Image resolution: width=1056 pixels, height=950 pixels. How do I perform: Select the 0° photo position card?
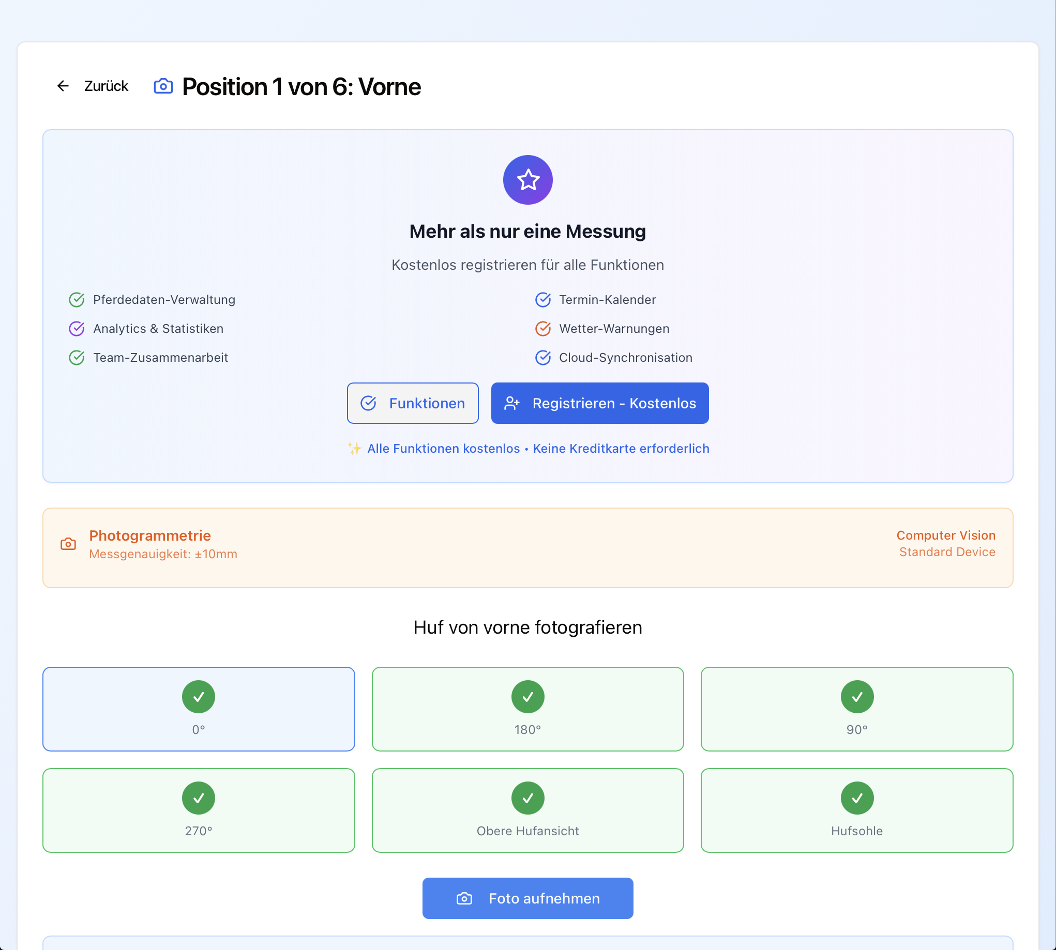(x=199, y=709)
